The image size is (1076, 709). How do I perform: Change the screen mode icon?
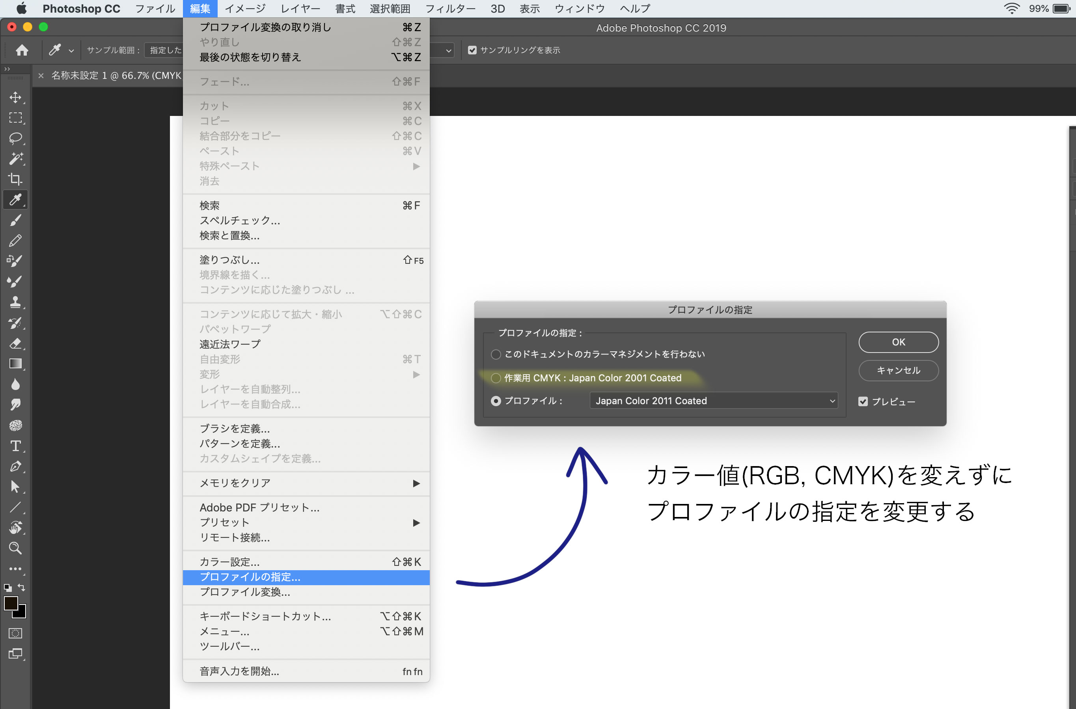coord(15,654)
